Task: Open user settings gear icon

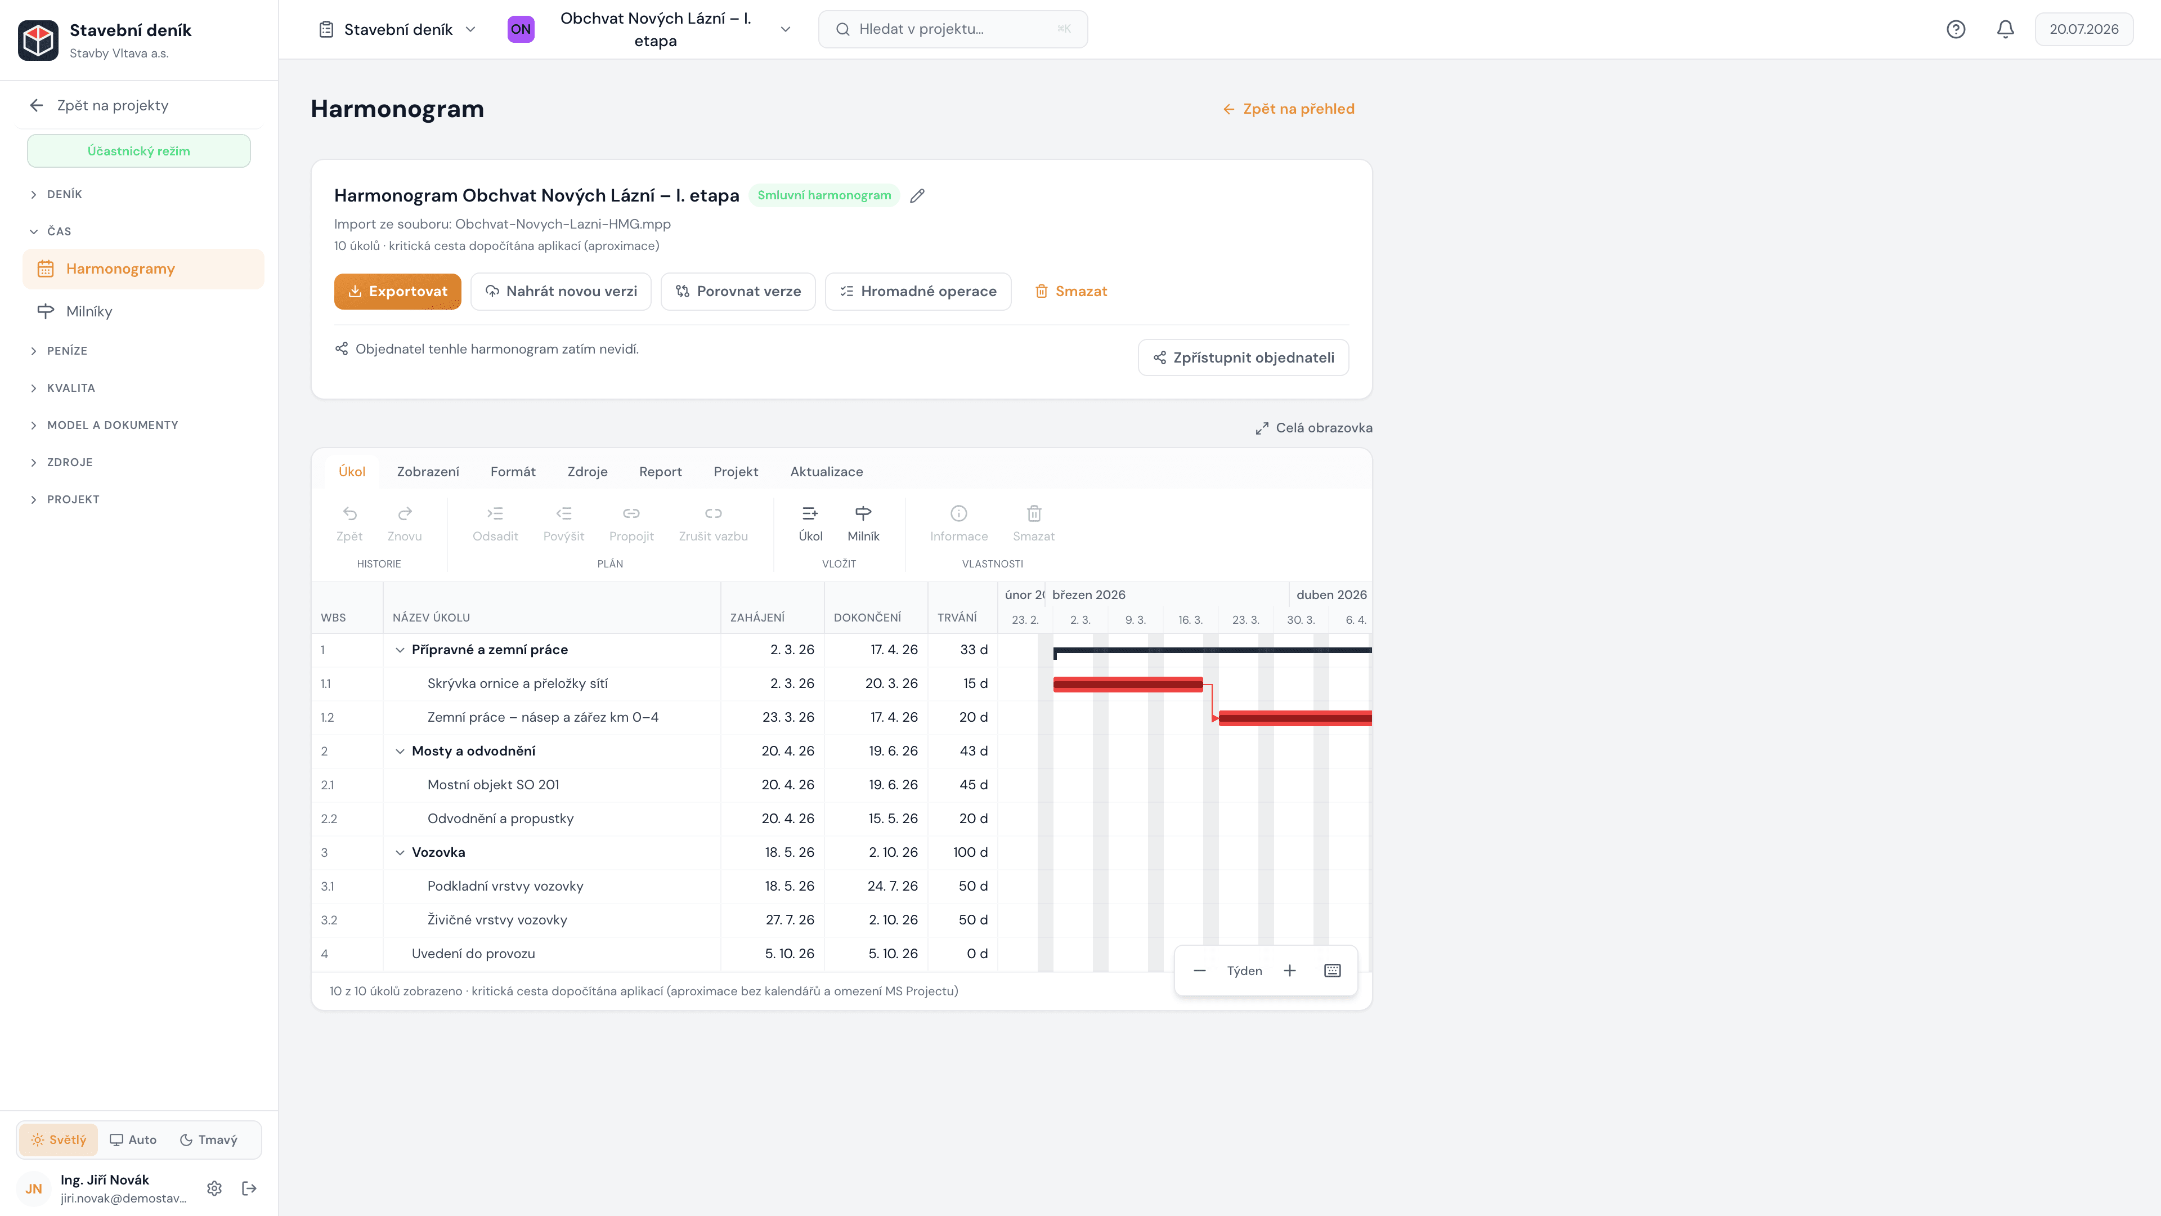Action: coord(215,1188)
